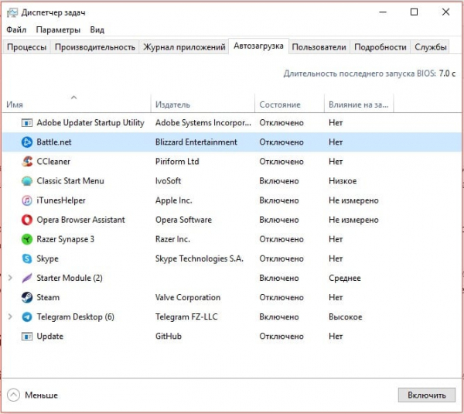
Task: Click publisher Blizzard Entertainment
Action: pyautogui.click(x=196, y=142)
